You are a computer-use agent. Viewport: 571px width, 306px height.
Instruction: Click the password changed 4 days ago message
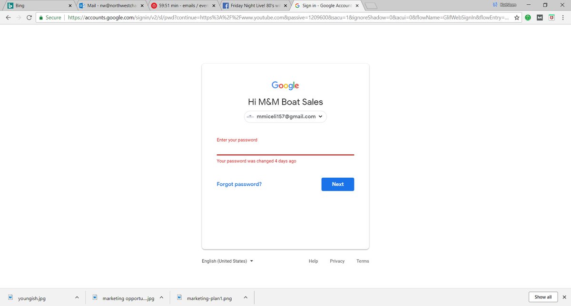(x=256, y=161)
